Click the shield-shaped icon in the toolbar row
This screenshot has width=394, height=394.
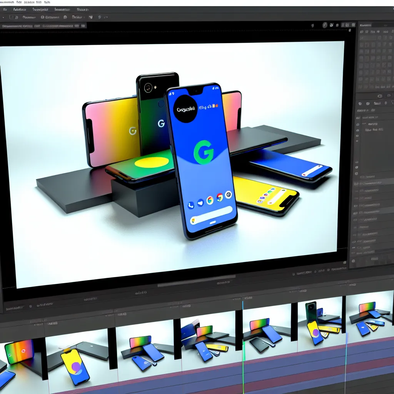(x=91, y=17)
